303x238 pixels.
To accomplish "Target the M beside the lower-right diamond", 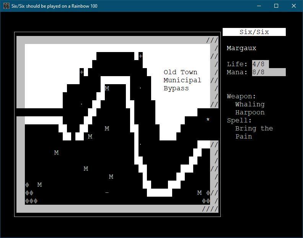I will (x=199, y=193).
